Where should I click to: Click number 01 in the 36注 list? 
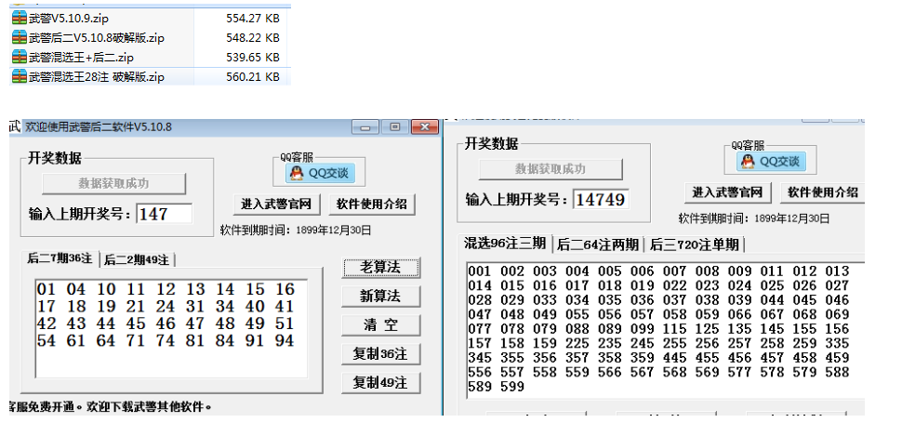[46, 289]
